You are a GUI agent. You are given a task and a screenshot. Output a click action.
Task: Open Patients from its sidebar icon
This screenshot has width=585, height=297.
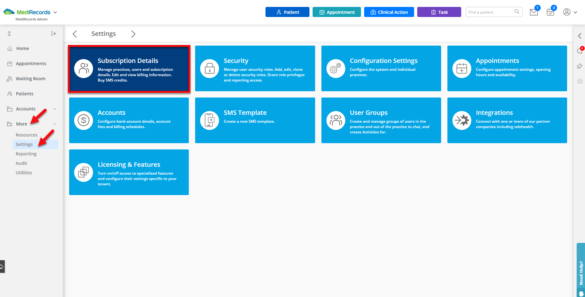pyautogui.click(x=10, y=93)
